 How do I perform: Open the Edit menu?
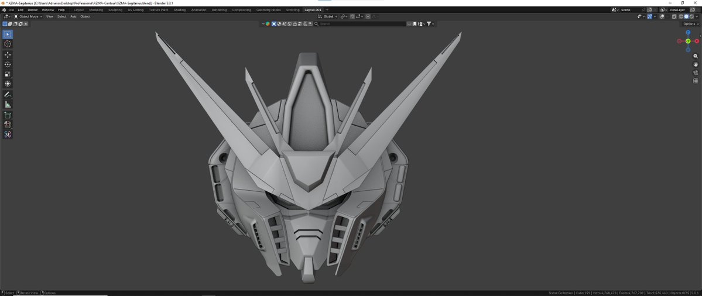point(20,10)
